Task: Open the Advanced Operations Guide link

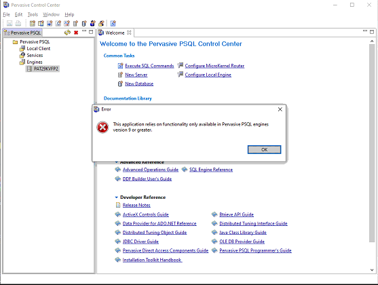Action: pos(151,170)
